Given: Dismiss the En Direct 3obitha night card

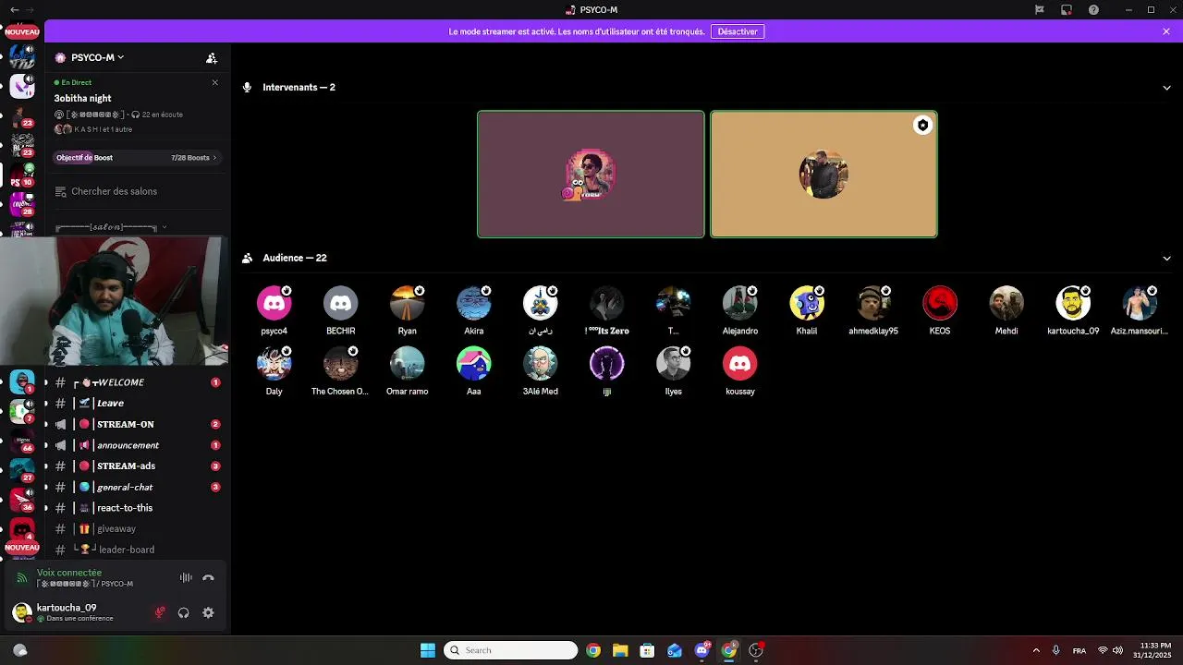Looking at the screenshot, I should [215, 82].
